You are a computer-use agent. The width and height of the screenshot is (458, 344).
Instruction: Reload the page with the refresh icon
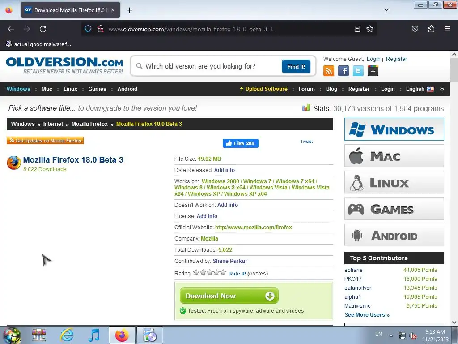tap(43, 29)
